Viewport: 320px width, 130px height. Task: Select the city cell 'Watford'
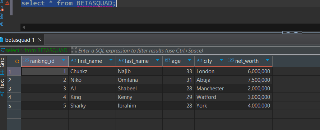click(x=210, y=97)
